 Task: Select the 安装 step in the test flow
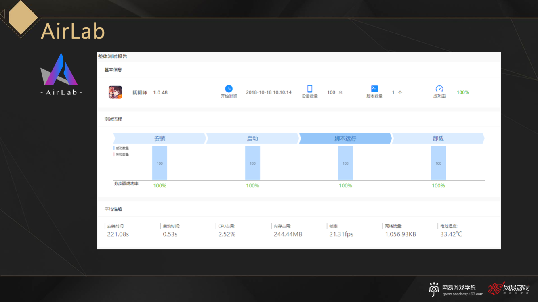coord(160,138)
